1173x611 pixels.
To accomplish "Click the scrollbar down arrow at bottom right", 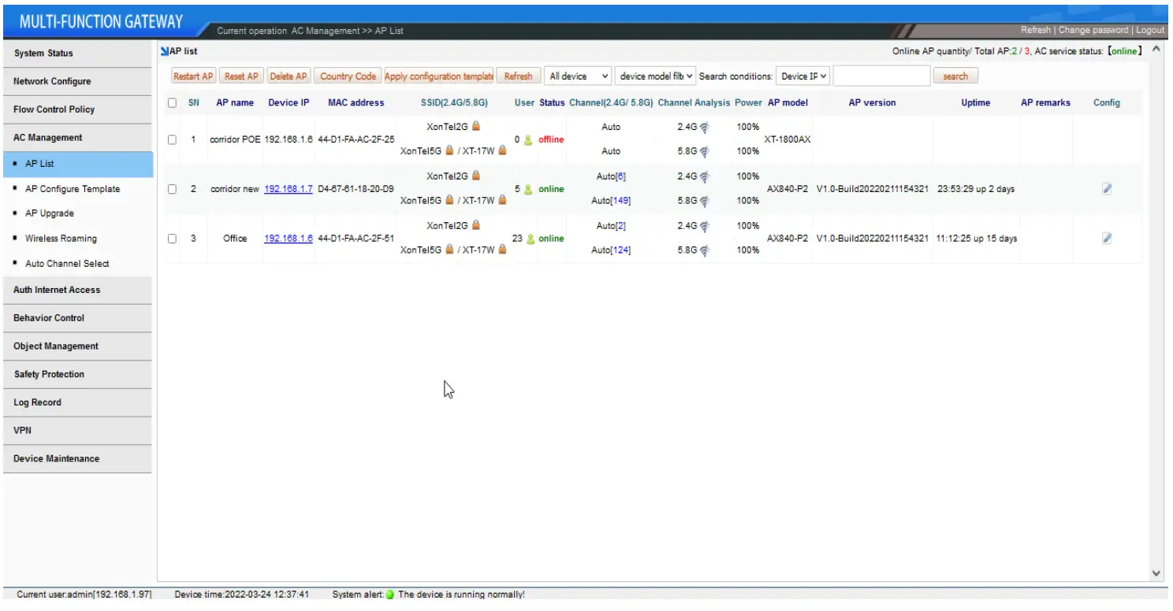I will (1156, 573).
